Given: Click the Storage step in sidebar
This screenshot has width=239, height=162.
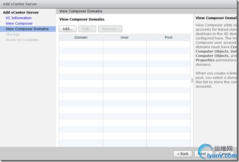Looking at the screenshot, I should tap(13, 34).
